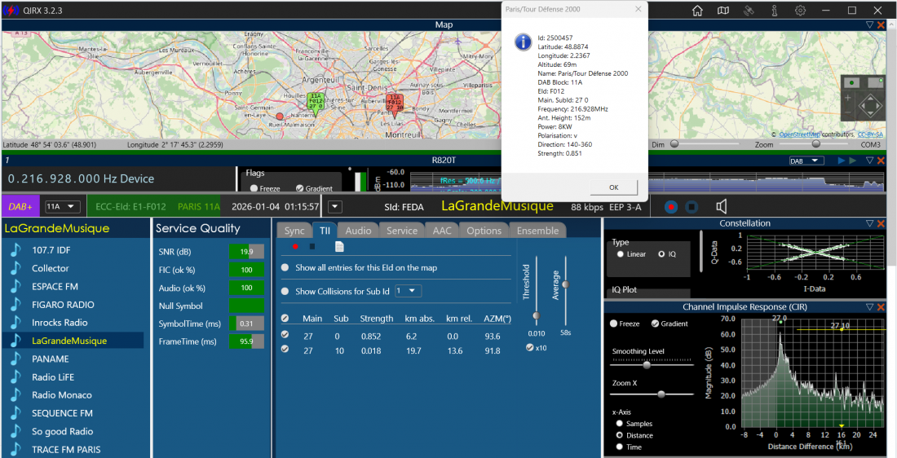Click the satellite GPS icon in title bar
The height and width of the screenshot is (458, 897).
(749, 11)
